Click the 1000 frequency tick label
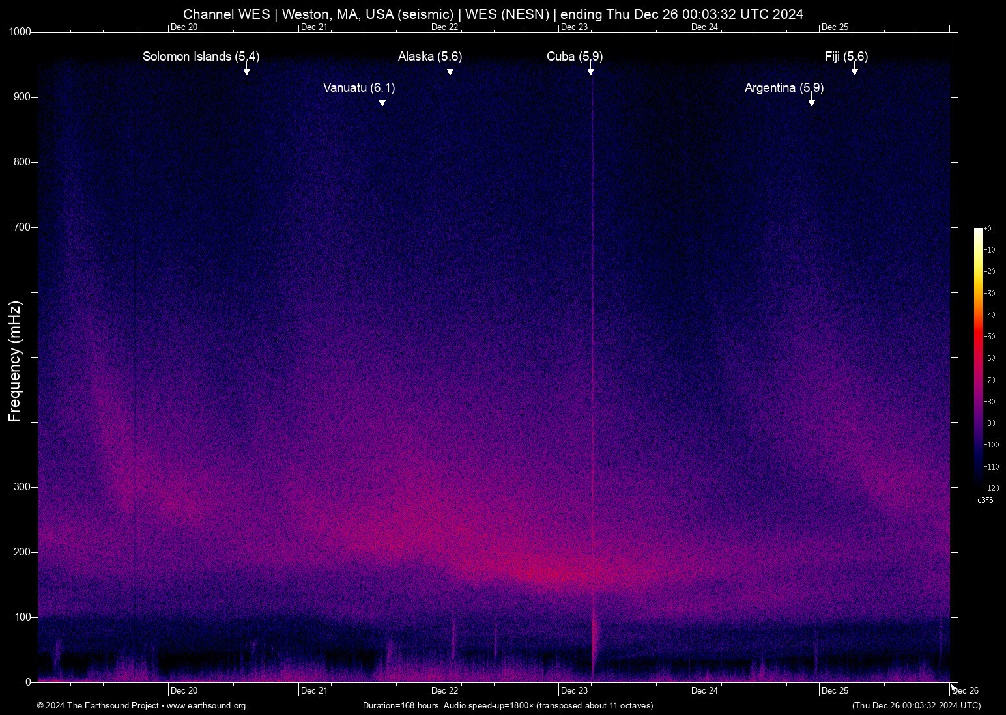1006x715 pixels. (x=22, y=31)
